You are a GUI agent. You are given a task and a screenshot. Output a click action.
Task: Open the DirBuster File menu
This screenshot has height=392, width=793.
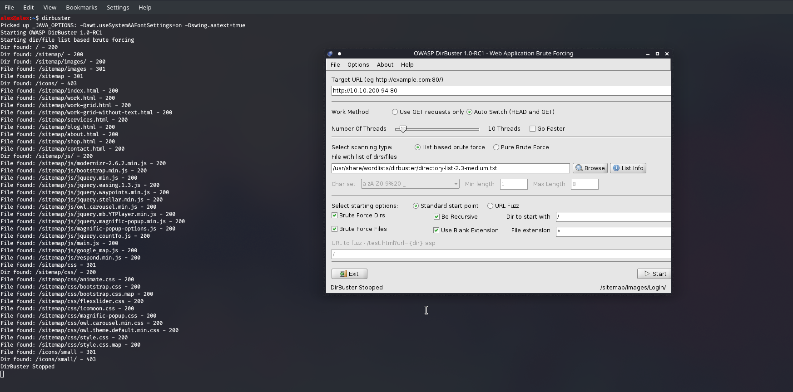335,65
